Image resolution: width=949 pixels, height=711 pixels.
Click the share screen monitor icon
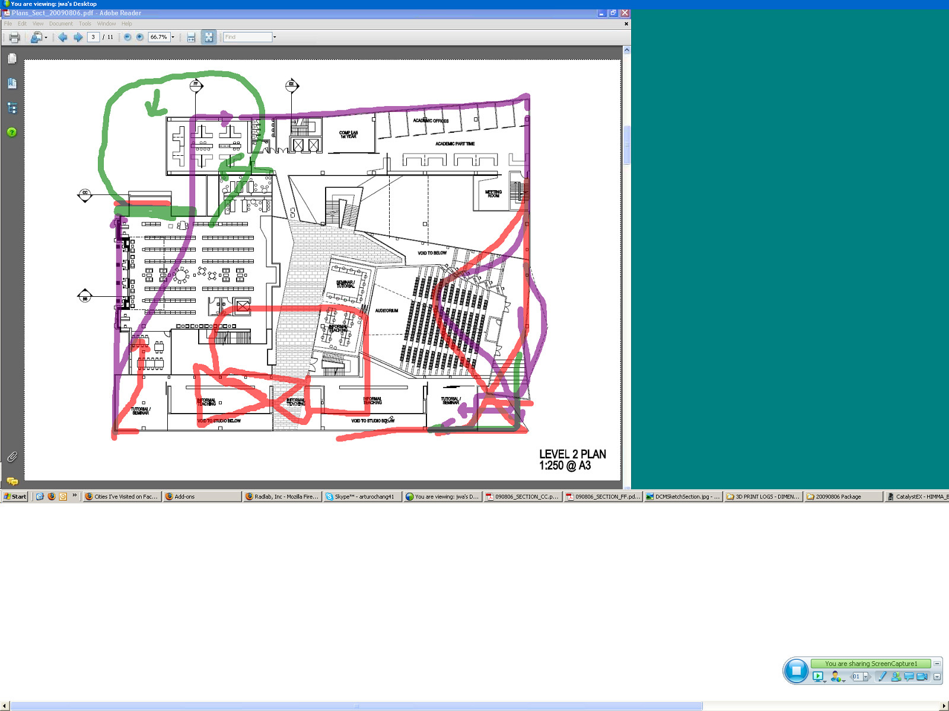tap(818, 677)
